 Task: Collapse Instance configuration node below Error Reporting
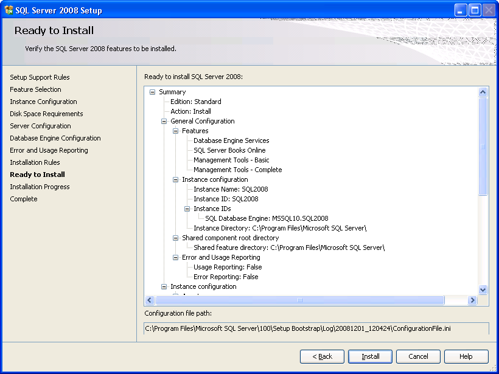pyautogui.click(x=164, y=286)
